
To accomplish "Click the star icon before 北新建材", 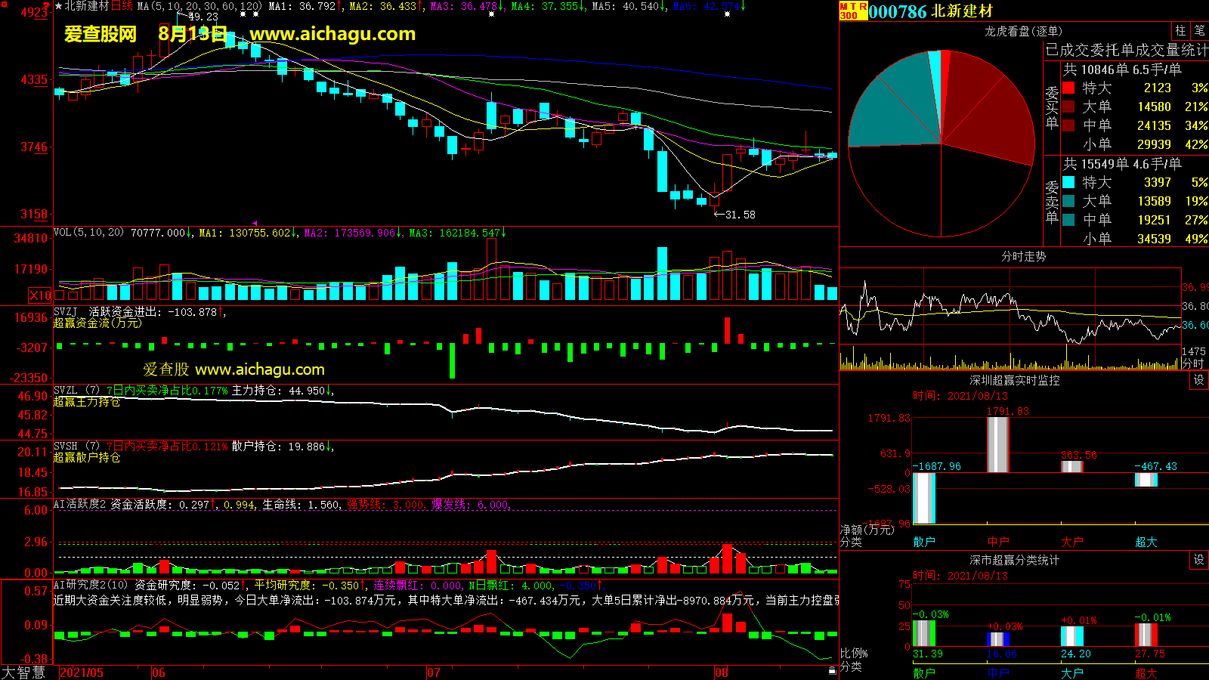I will coord(59,6).
